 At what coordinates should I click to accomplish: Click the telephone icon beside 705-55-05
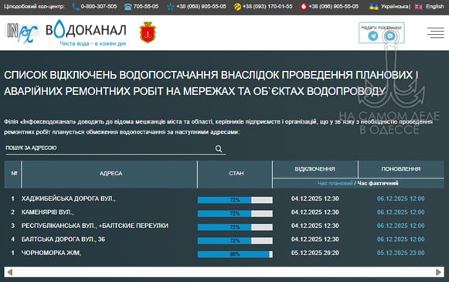(128, 7)
